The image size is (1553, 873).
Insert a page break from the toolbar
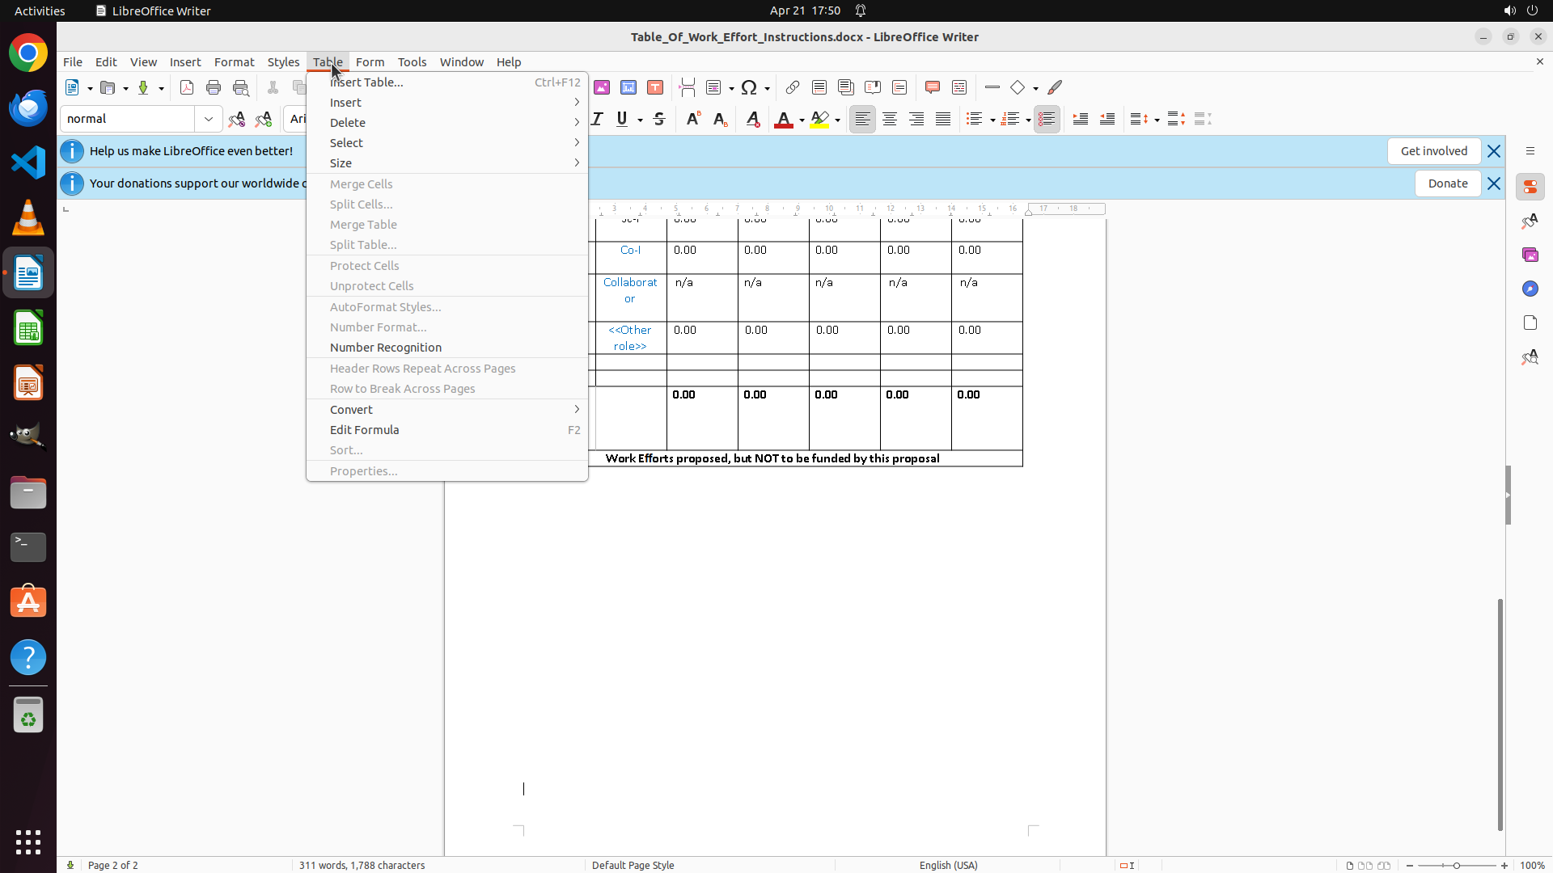point(688,87)
